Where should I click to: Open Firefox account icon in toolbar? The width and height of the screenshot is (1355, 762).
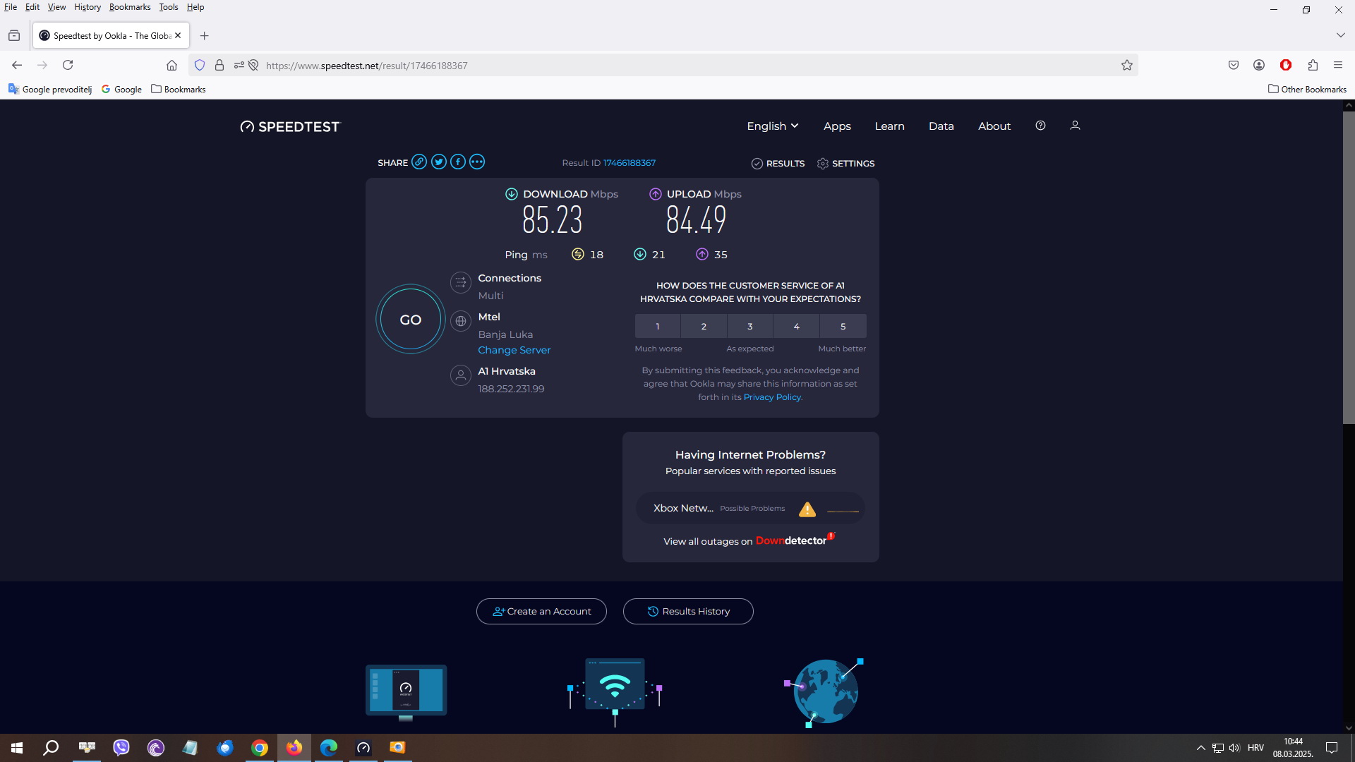[x=1259, y=65]
